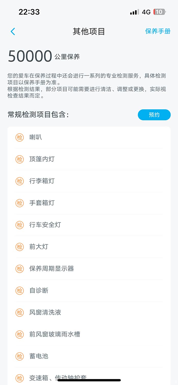
Task: Tap the 检 icon beside 手套箱灯
Action: (x=20, y=203)
